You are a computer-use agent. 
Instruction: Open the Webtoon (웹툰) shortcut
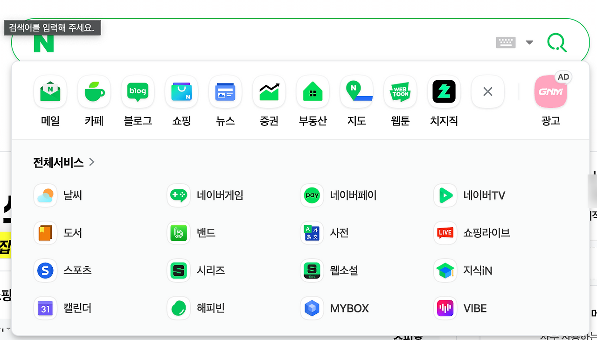[x=400, y=101]
